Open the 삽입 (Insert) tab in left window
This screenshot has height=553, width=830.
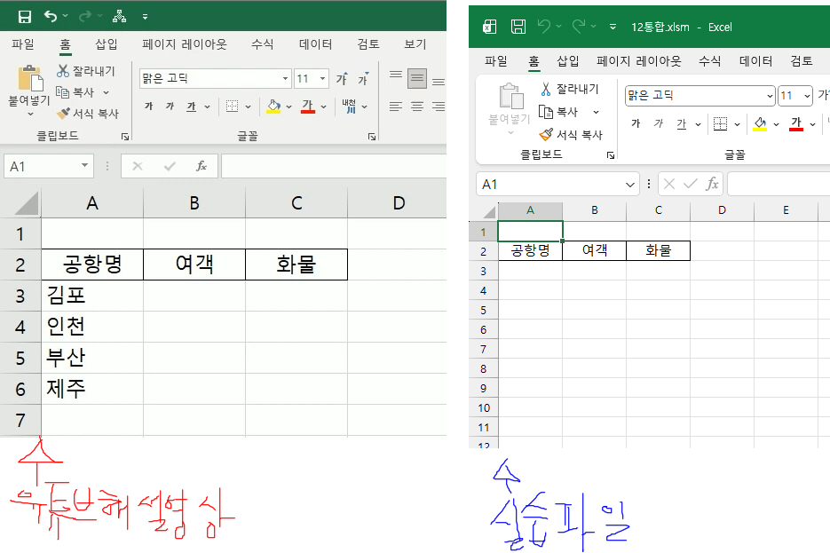pyautogui.click(x=107, y=43)
